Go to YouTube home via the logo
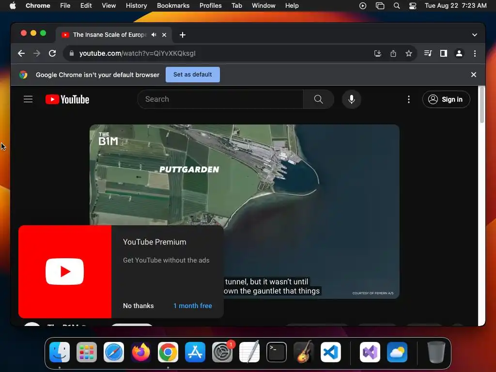Image resolution: width=496 pixels, height=372 pixels. [67, 99]
